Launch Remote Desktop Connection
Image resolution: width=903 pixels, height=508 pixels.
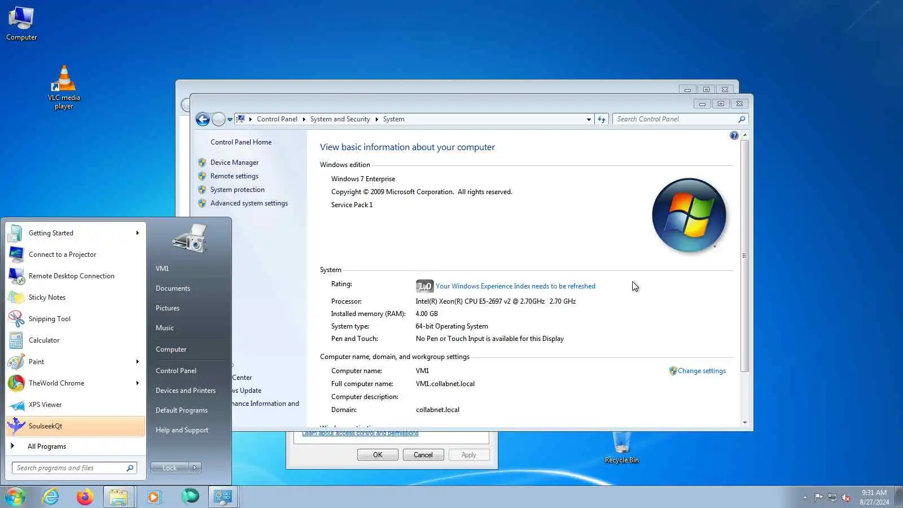click(75, 276)
